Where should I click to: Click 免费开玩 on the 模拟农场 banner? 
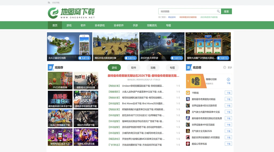pyautogui.click(x=131, y=58)
